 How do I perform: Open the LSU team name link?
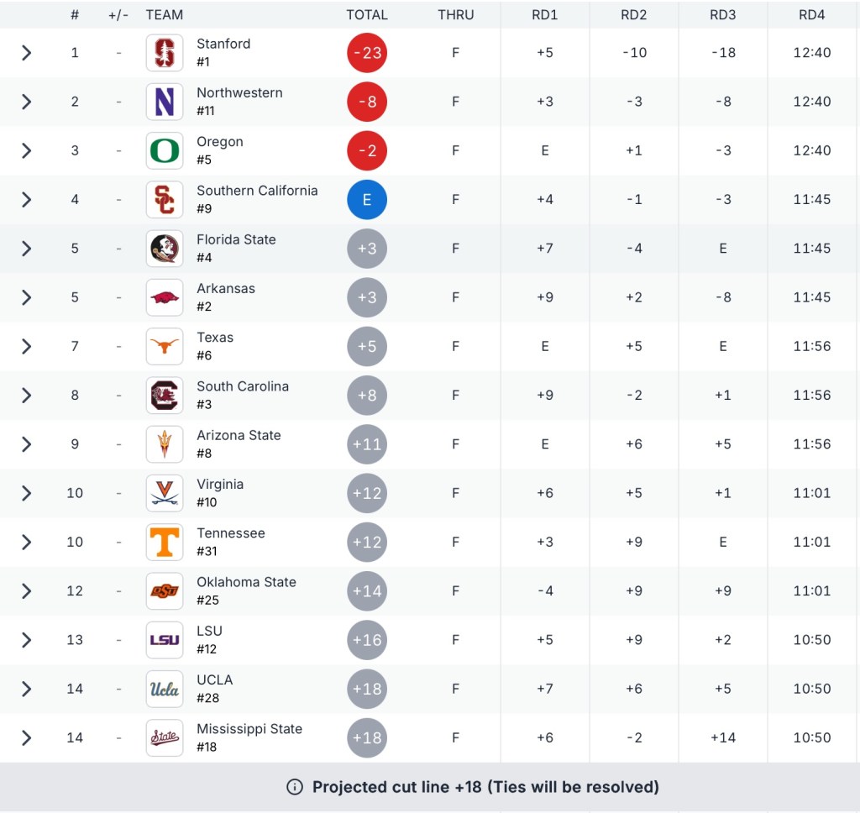209,631
